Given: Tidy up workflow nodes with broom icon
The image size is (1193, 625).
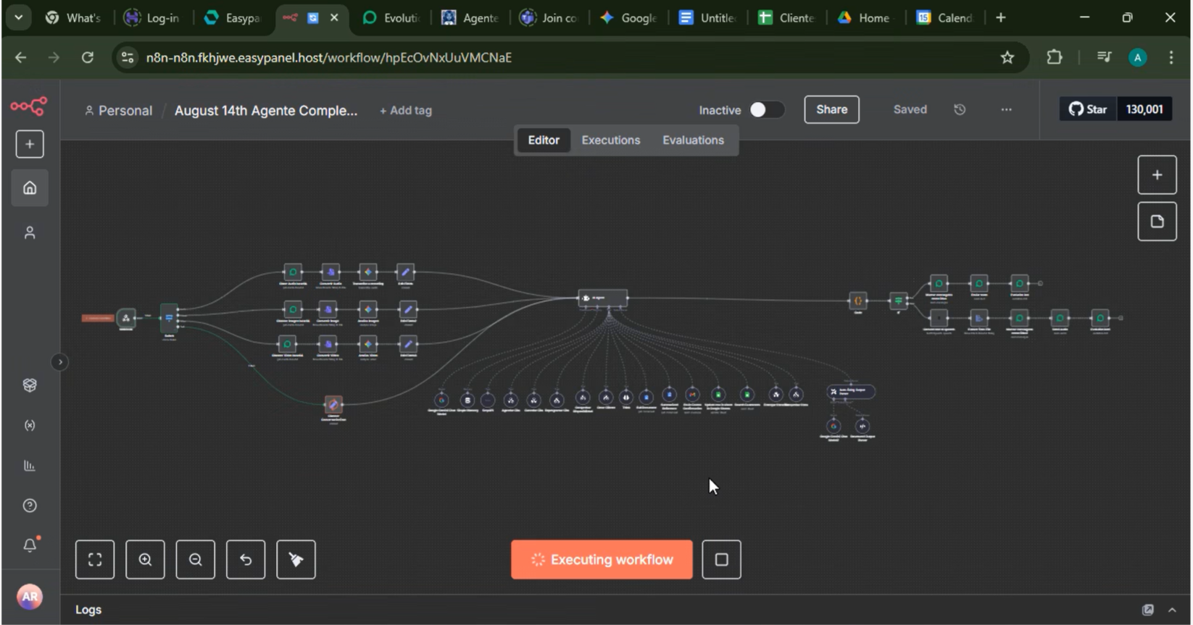Looking at the screenshot, I should 296,559.
